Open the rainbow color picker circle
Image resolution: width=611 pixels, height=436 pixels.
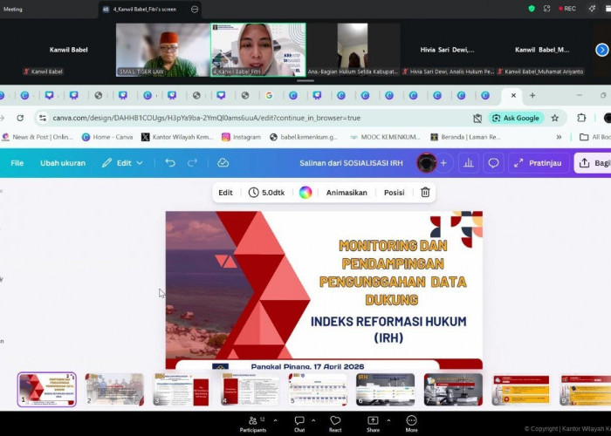pyautogui.click(x=305, y=193)
